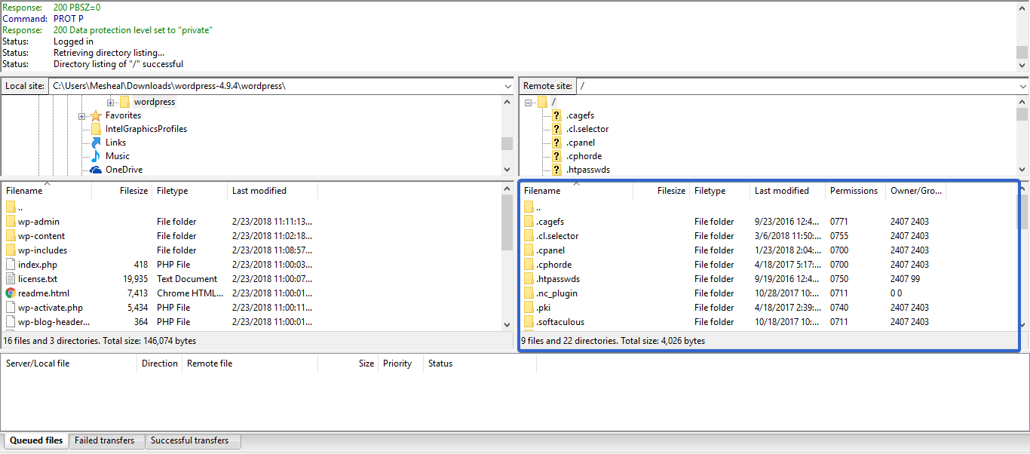Sort remote files by Owner/Group column
The width and height of the screenshot is (1030, 454).
point(915,191)
